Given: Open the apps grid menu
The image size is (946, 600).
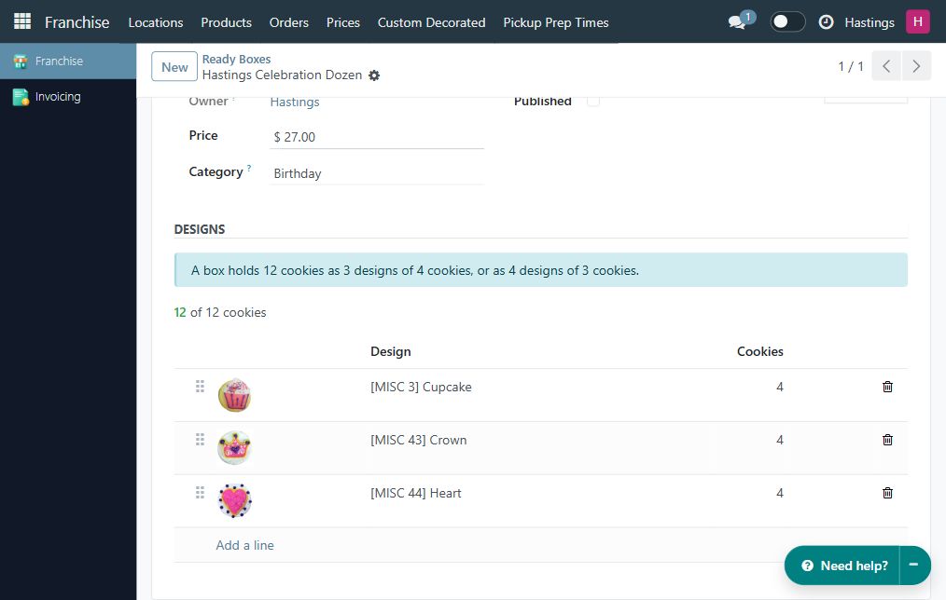Looking at the screenshot, I should (x=22, y=21).
